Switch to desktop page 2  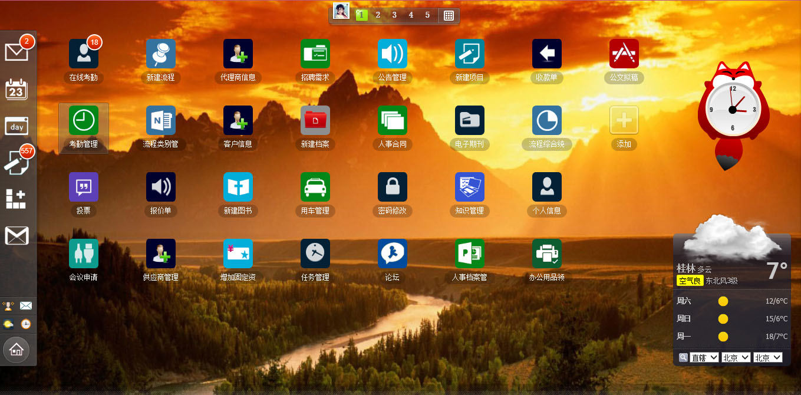click(378, 15)
